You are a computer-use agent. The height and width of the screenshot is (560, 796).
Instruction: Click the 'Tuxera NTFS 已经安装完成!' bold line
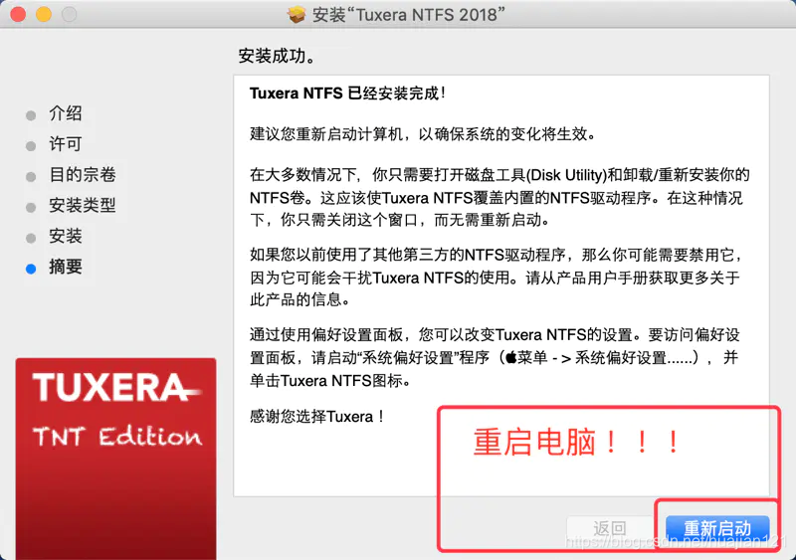pos(347,93)
